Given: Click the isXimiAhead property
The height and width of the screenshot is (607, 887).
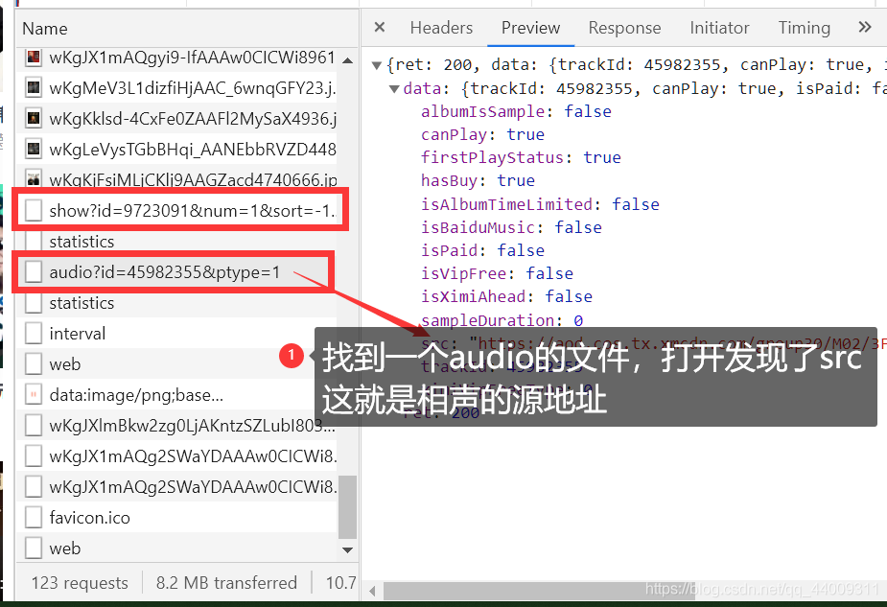Looking at the screenshot, I should pos(506,296).
